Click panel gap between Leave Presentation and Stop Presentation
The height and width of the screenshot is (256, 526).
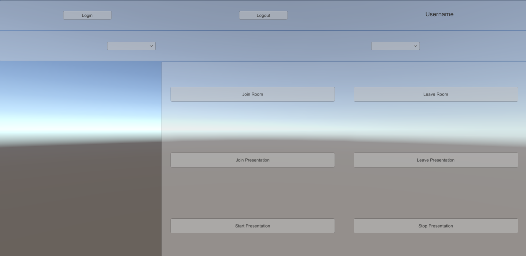click(x=436, y=193)
